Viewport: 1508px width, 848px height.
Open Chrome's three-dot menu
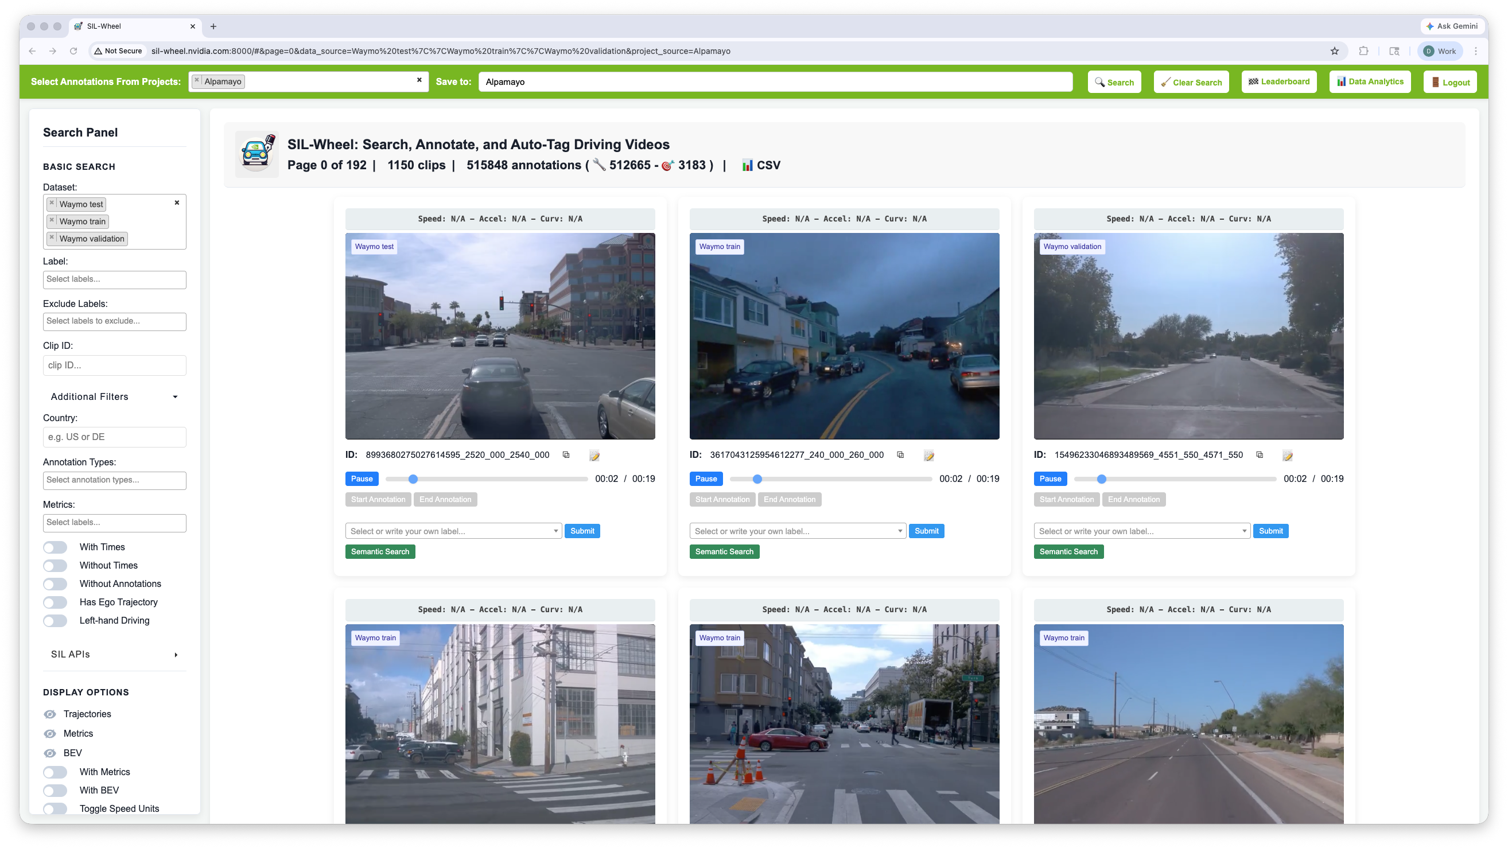coord(1476,51)
